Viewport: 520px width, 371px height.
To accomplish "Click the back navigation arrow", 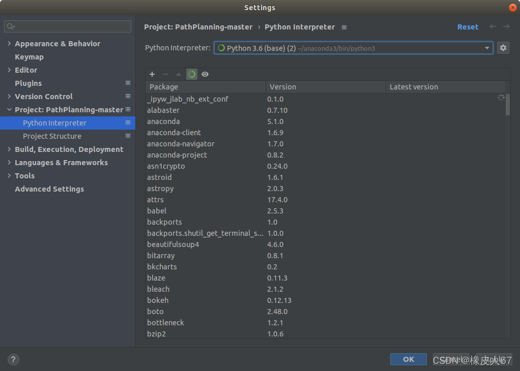I will click(x=493, y=26).
